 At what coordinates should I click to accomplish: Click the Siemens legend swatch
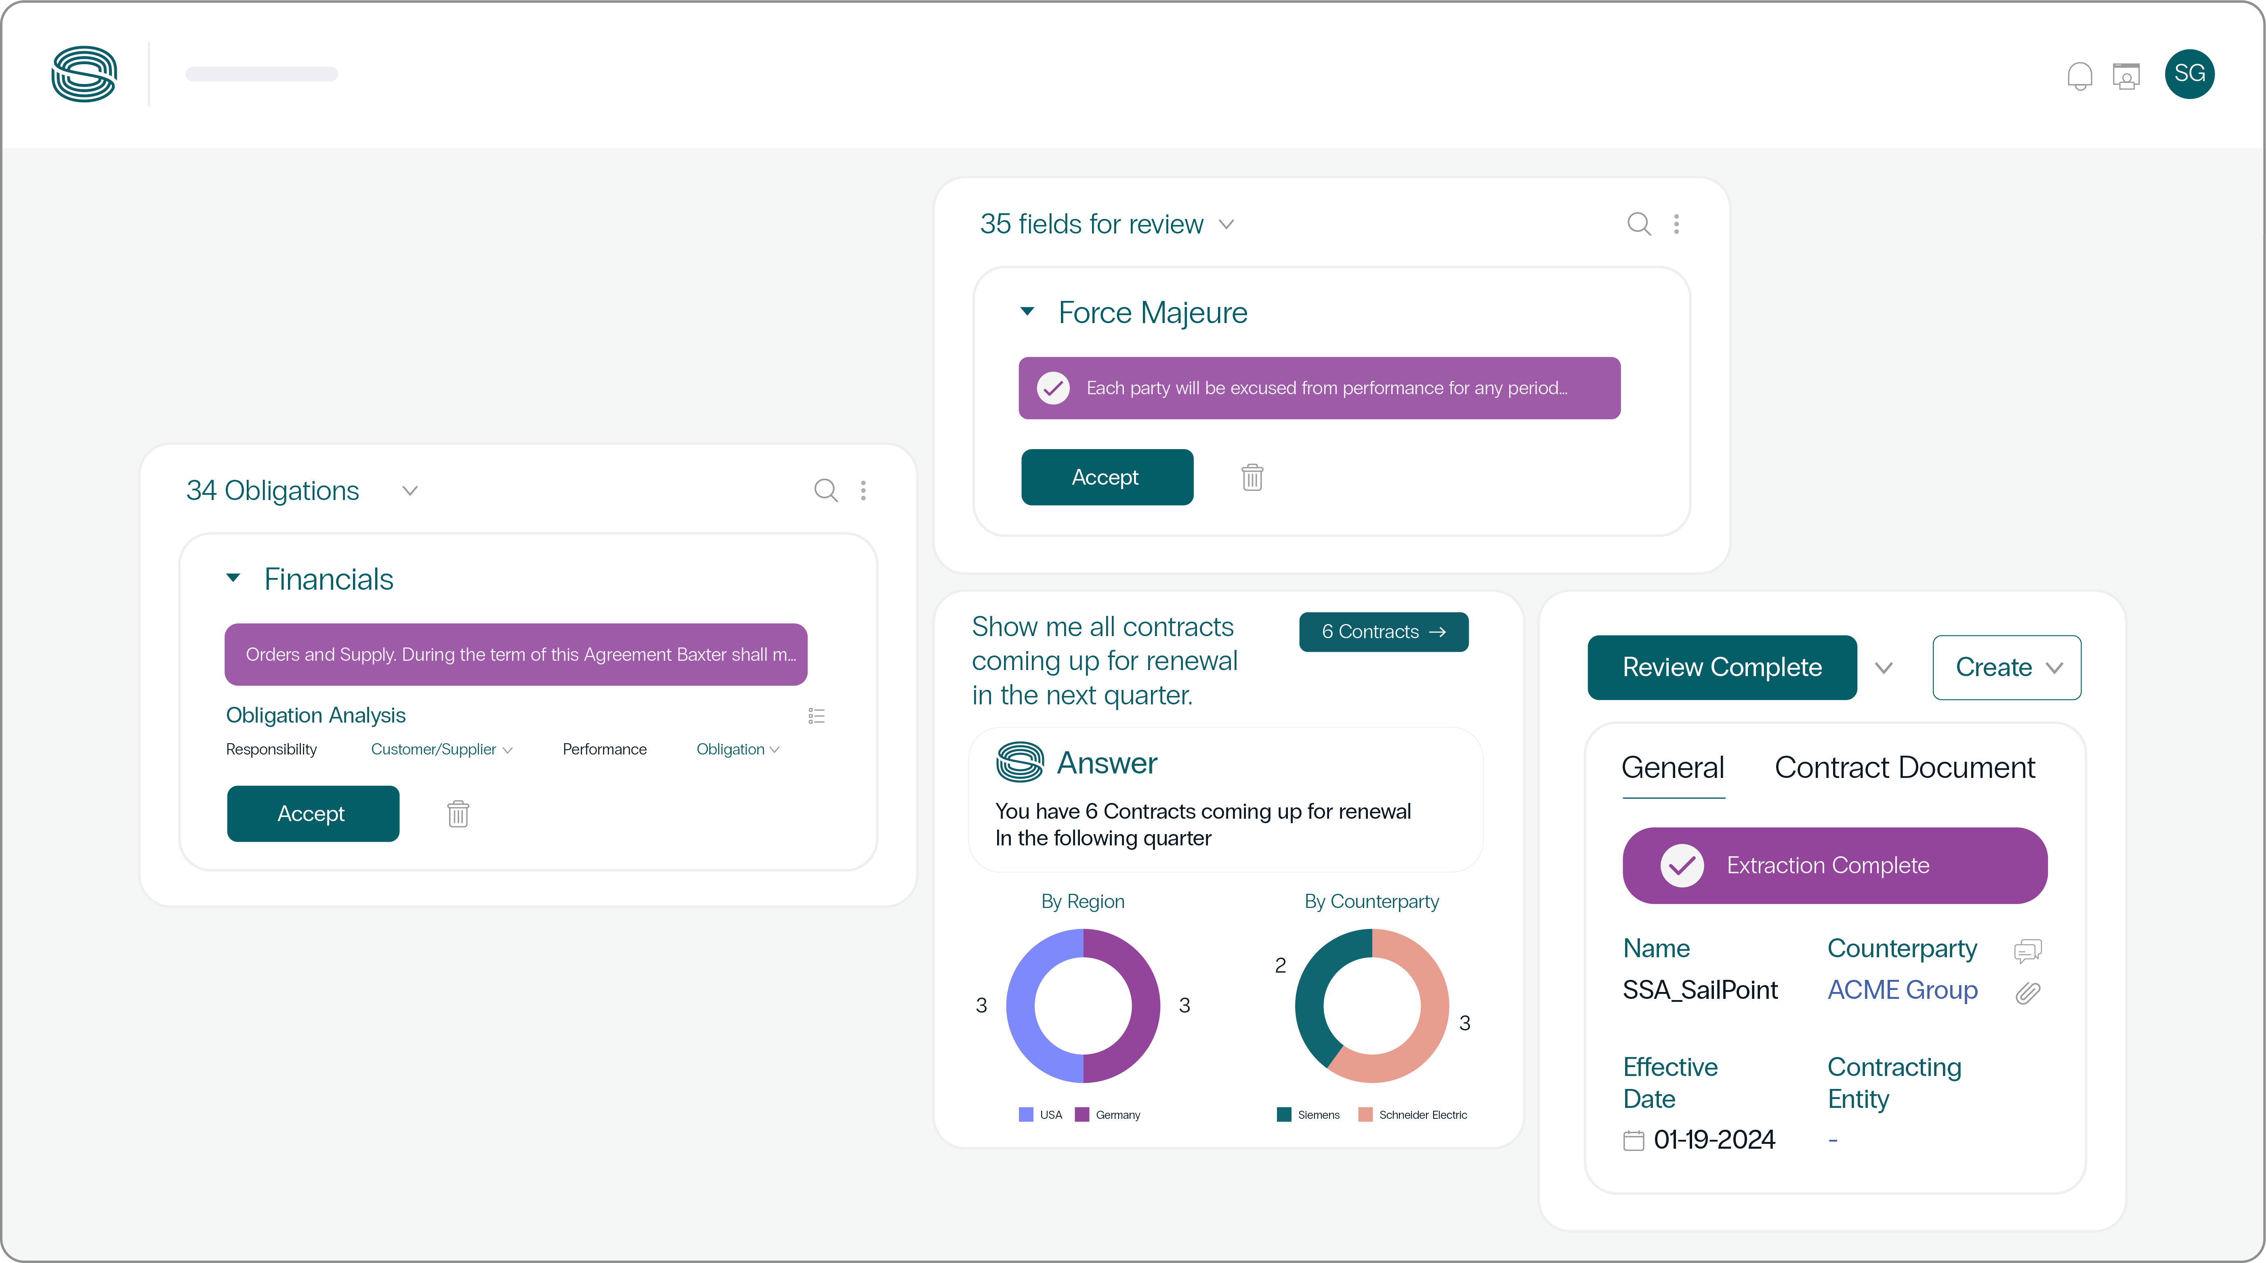(x=1284, y=1114)
